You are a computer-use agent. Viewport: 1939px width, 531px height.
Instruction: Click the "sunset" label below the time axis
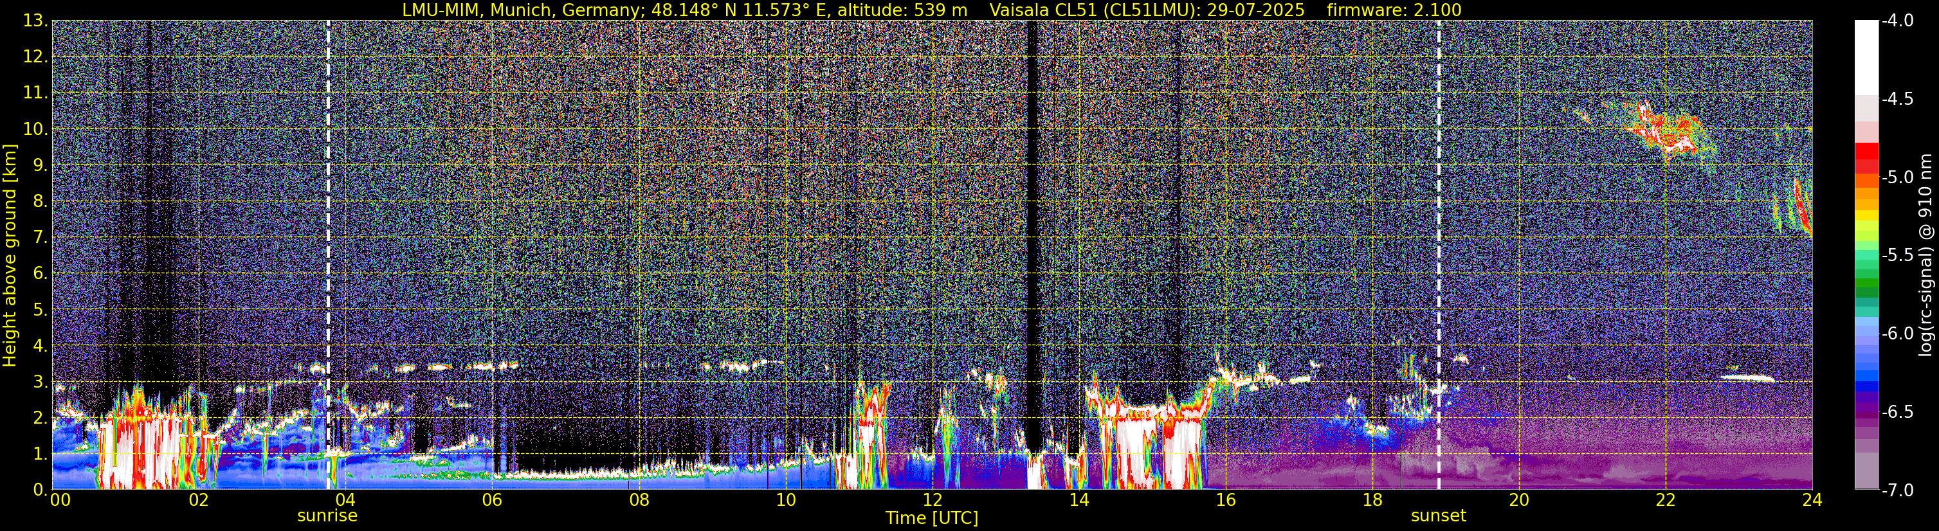pos(1439,516)
